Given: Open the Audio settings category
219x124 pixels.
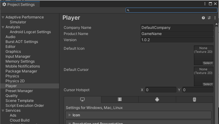Looking at the screenshot, I should click(x=10, y=37).
